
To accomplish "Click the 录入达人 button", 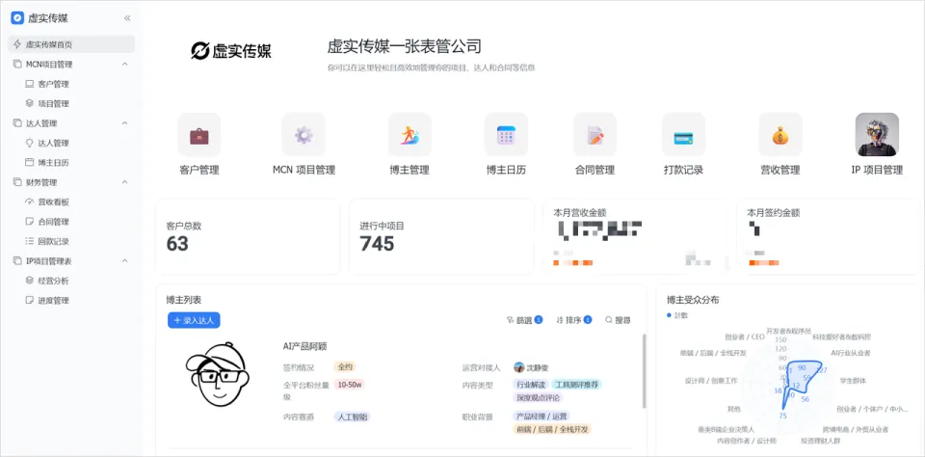I will pyautogui.click(x=194, y=320).
